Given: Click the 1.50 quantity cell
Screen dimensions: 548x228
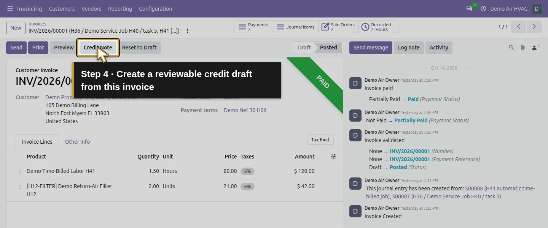Looking at the screenshot, I should (154, 171).
